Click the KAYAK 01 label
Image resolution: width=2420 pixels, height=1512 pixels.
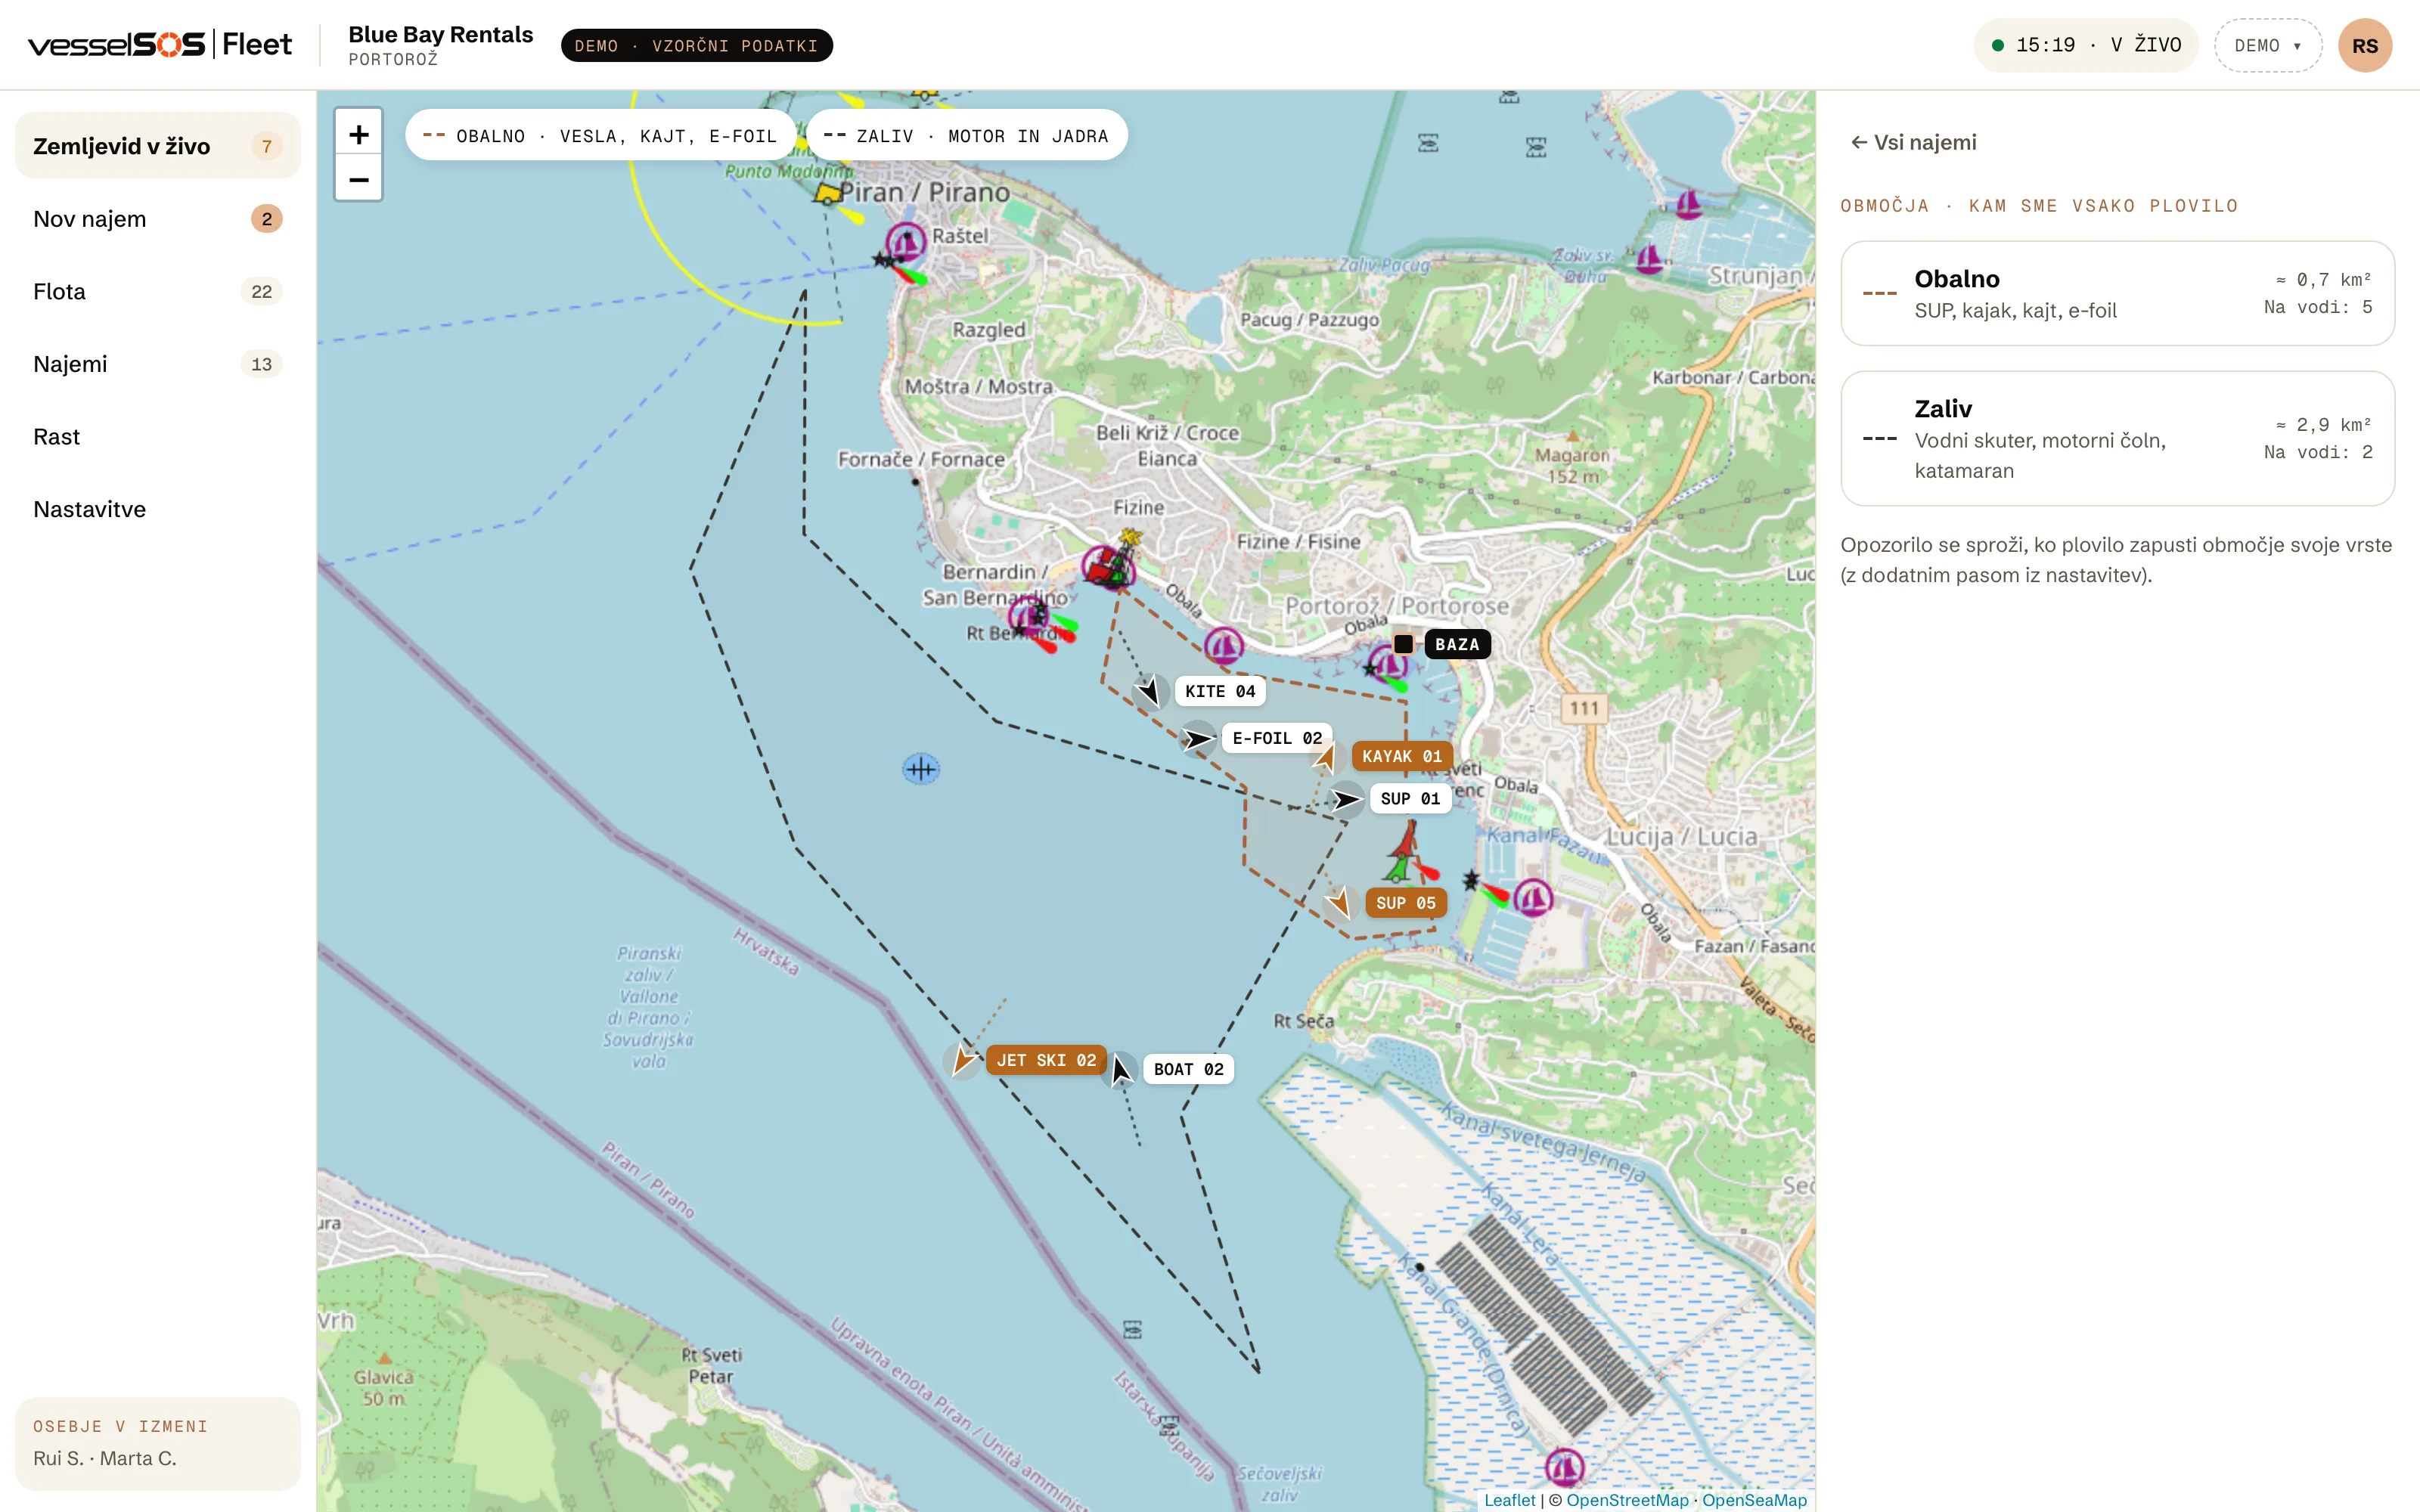[1402, 756]
